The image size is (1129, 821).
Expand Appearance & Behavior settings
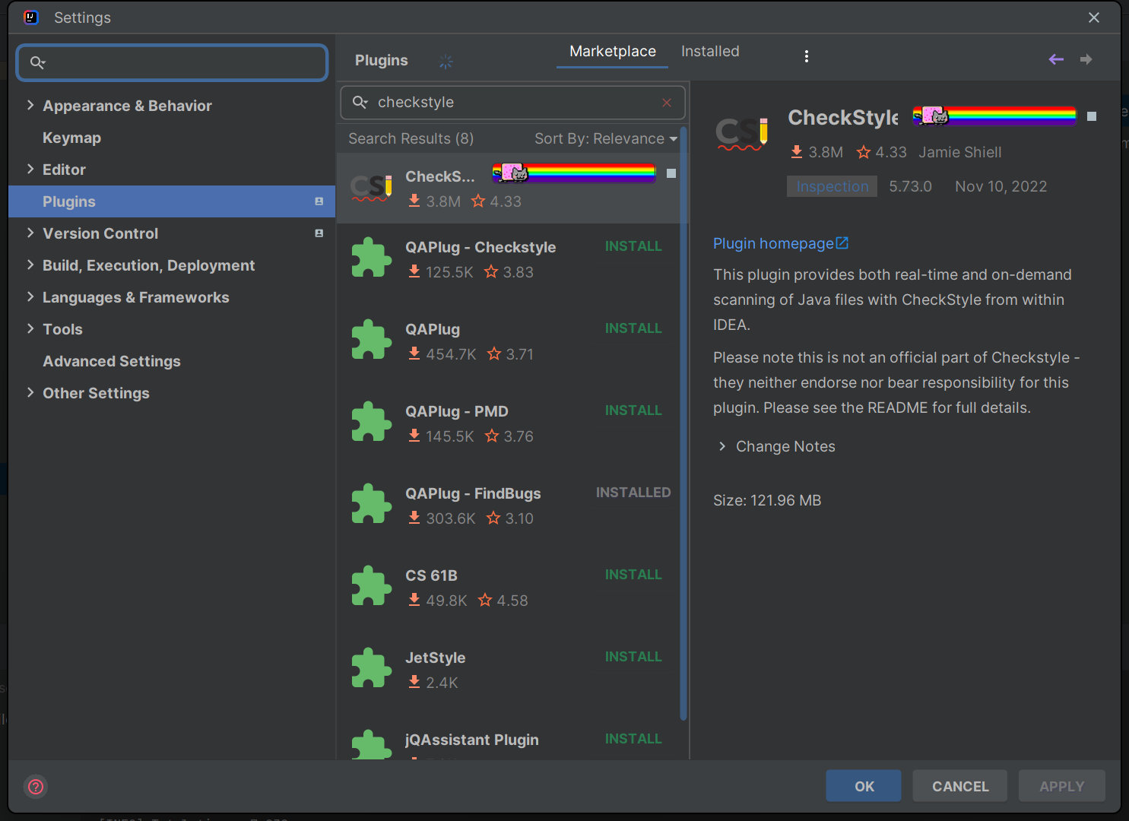click(x=30, y=106)
